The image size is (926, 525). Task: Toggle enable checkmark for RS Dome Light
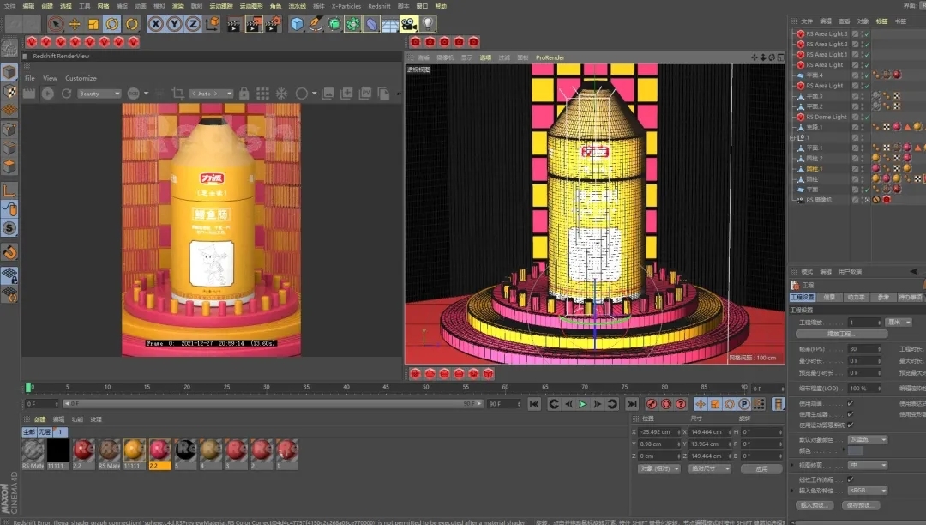(x=867, y=117)
